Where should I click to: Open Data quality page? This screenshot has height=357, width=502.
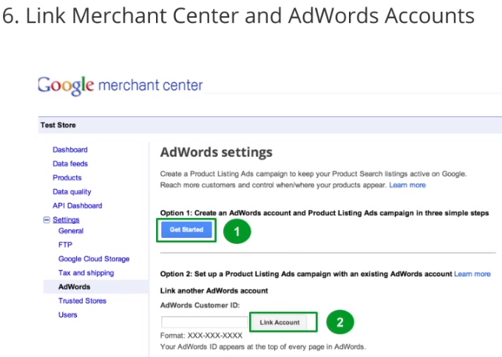(x=72, y=191)
